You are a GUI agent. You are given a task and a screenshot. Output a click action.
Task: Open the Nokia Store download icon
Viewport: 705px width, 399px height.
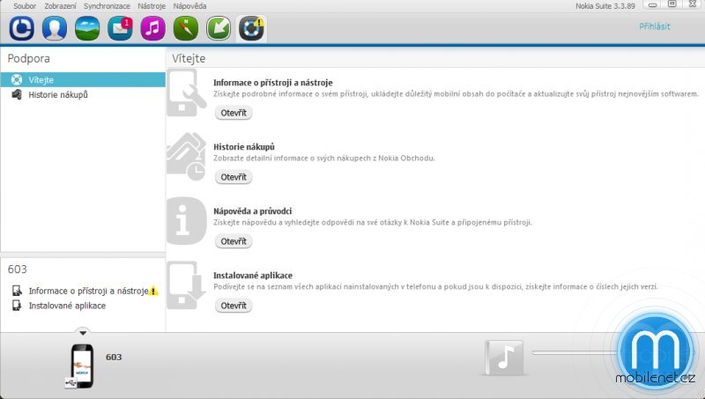tap(218, 28)
